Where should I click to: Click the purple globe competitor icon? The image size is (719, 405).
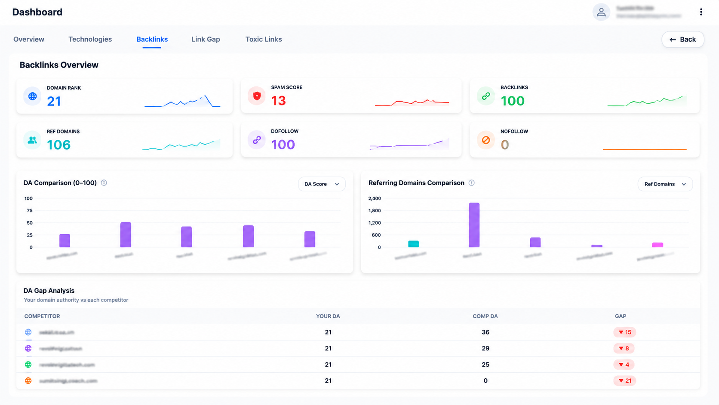point(28,348)
